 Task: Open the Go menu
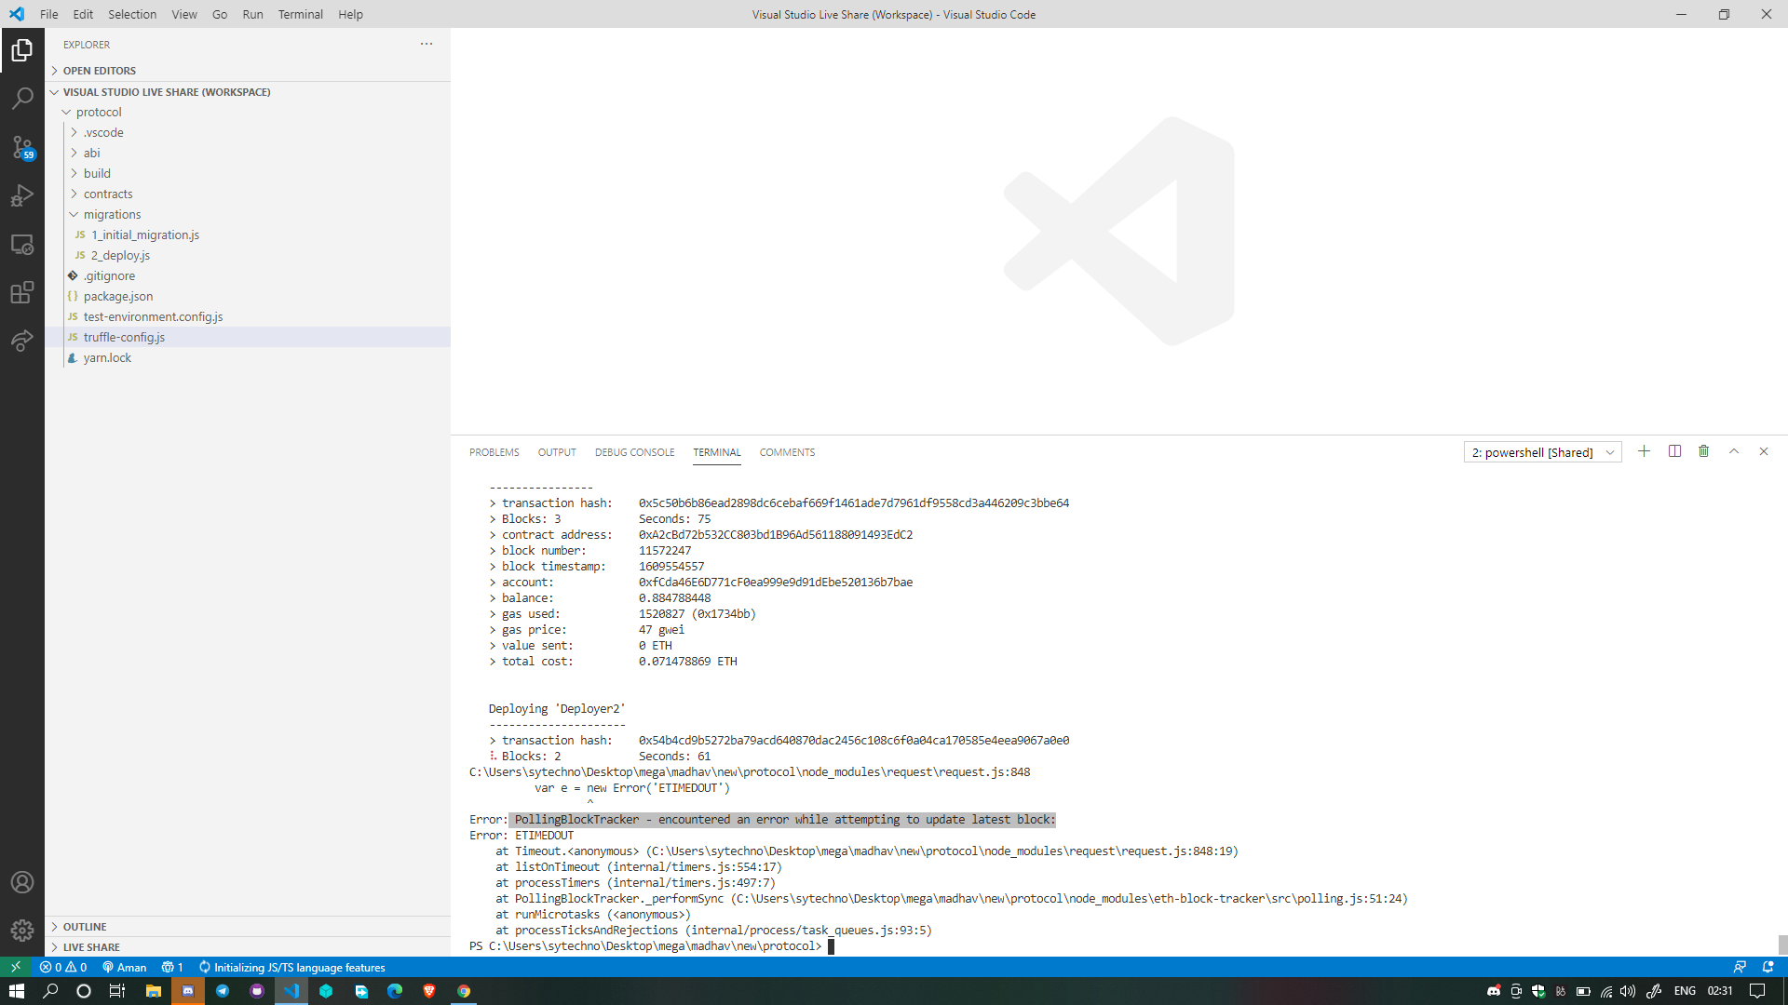click(220, 14)
